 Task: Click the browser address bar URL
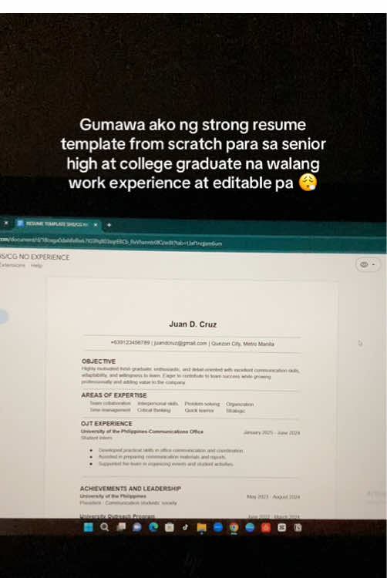110,241
